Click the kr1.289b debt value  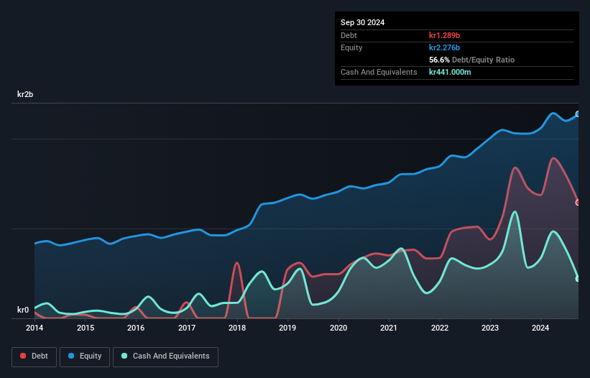pos(444,35)
